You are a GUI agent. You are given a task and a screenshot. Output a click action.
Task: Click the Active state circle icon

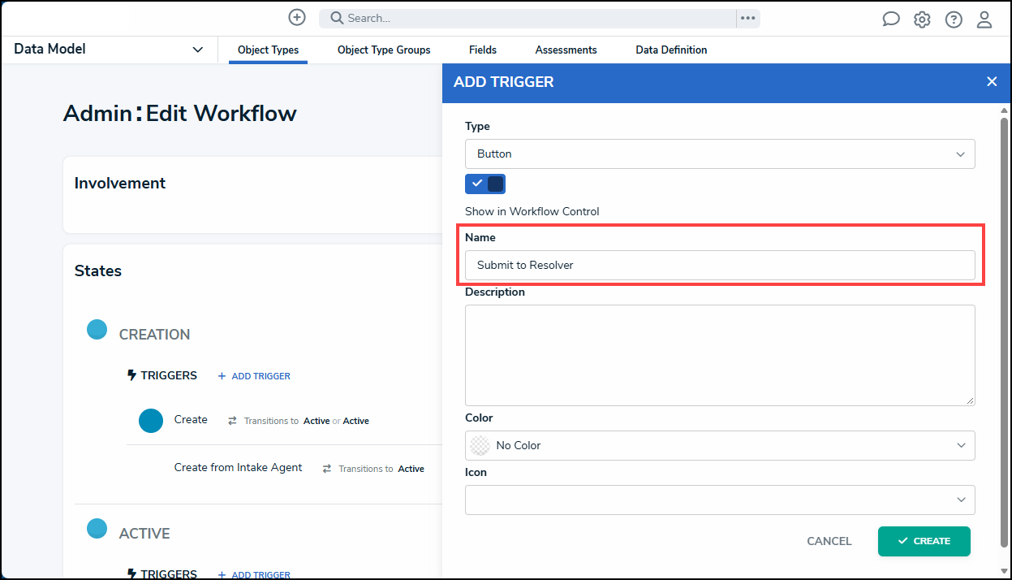tap(97, 529)
